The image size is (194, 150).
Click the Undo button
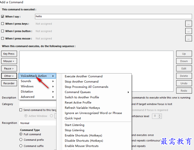(x=184, y=83)
